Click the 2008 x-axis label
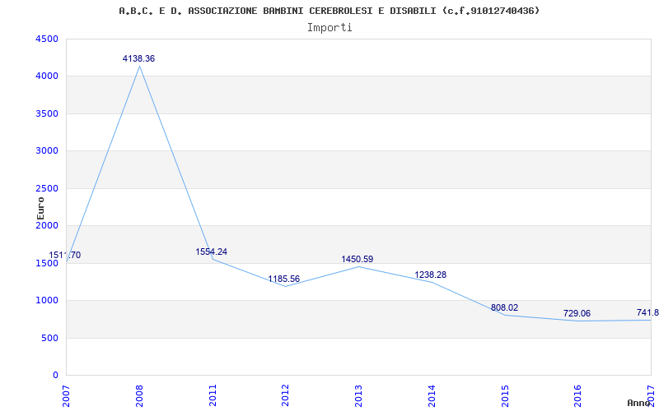 (139, 395)
